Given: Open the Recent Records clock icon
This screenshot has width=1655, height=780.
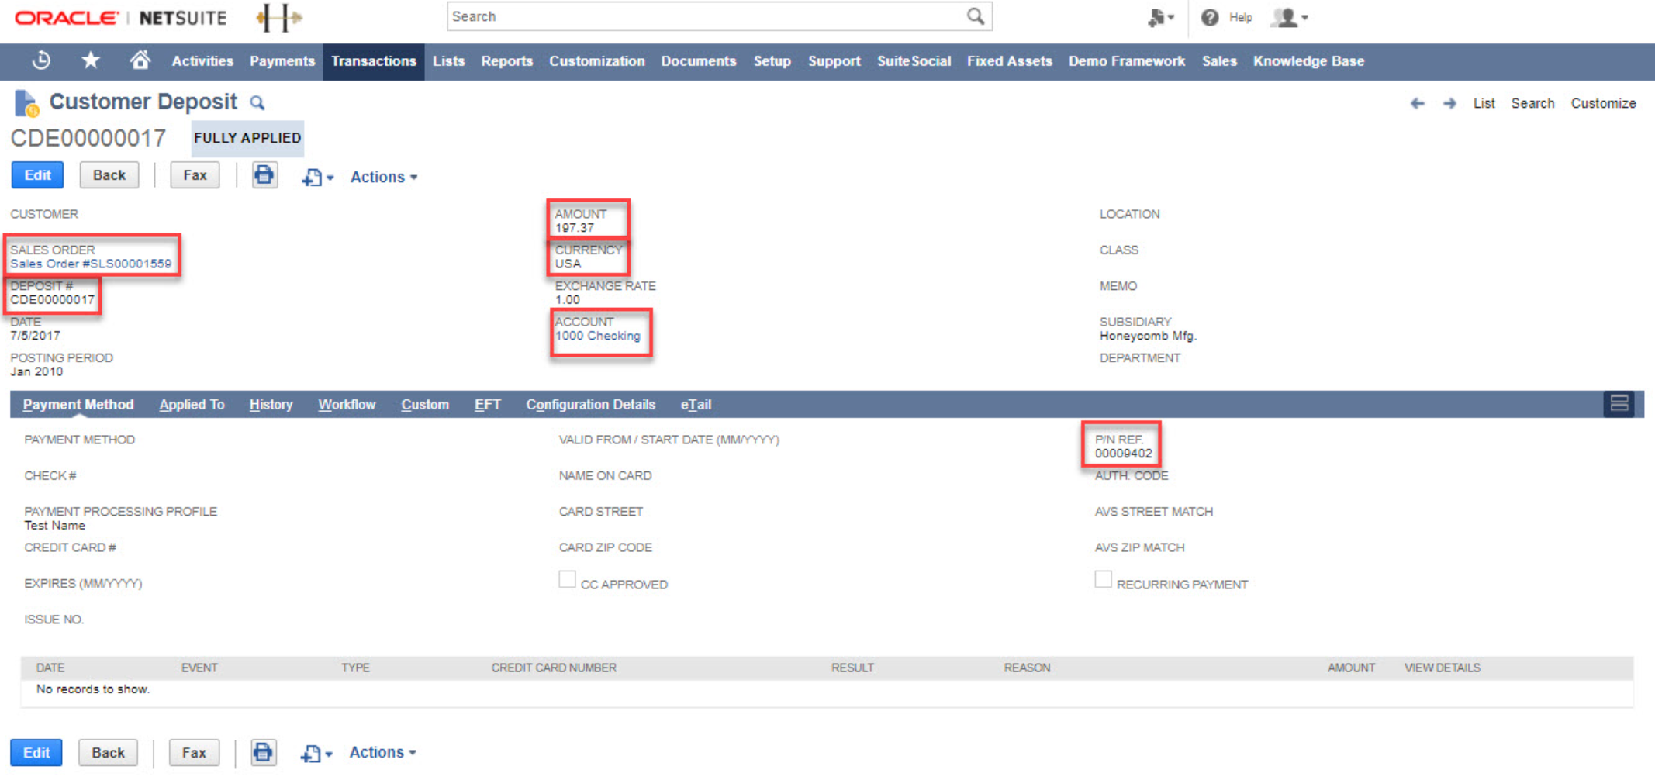Looking at the screenshot, I should click(42, 60).
